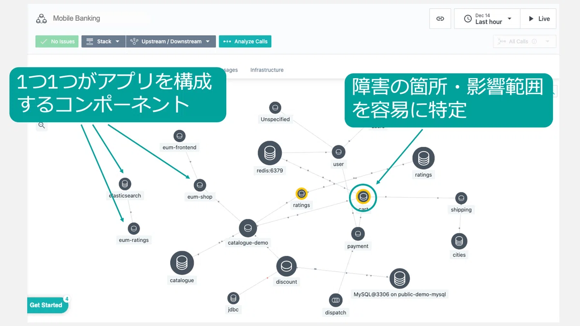The image size is (580, 326).
Task: Open the All Calls dropdown
Action: click(x=524, y=42)
